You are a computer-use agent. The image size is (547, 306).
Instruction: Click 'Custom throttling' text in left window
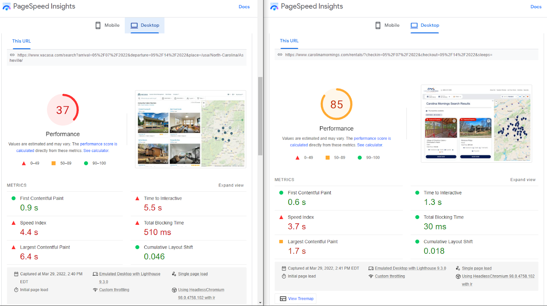(114, 290)
